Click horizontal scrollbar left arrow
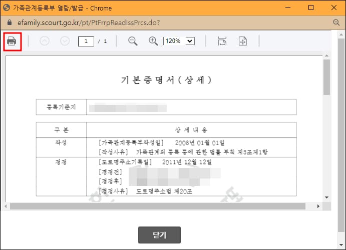Viewport: 346px width, 250px height. click(x=6, y=206)
